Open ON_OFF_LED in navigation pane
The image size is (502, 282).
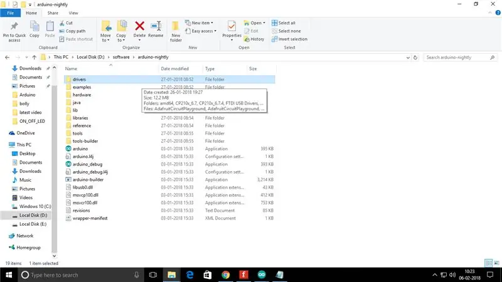[x=32, y=121]
